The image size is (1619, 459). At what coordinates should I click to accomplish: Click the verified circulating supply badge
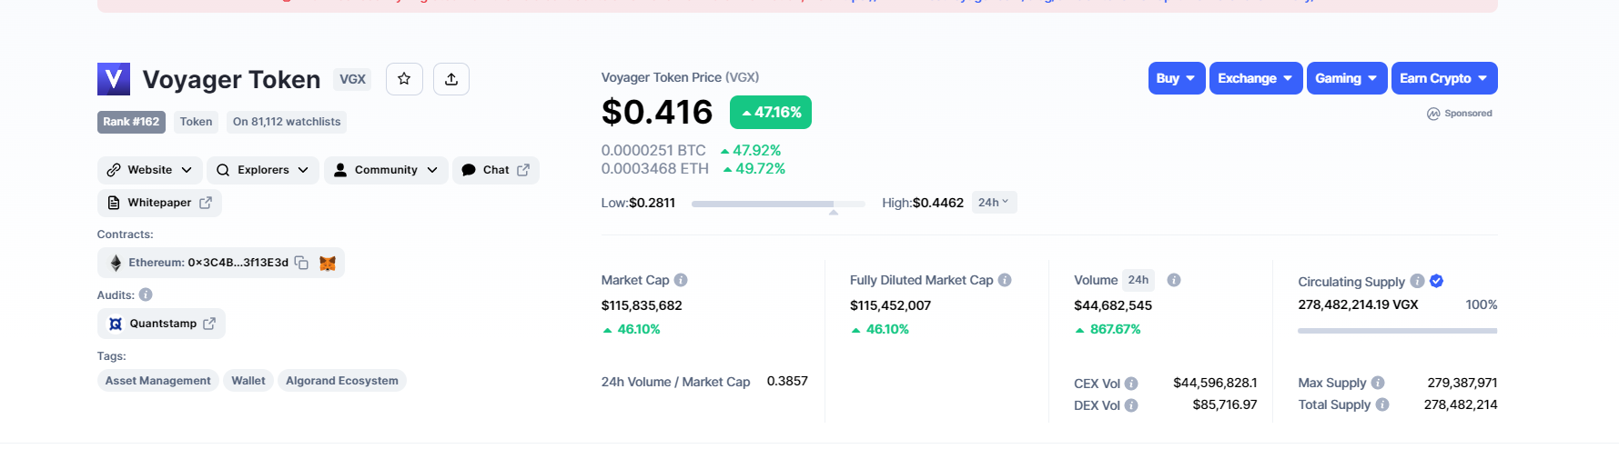tap(1436, 281)
